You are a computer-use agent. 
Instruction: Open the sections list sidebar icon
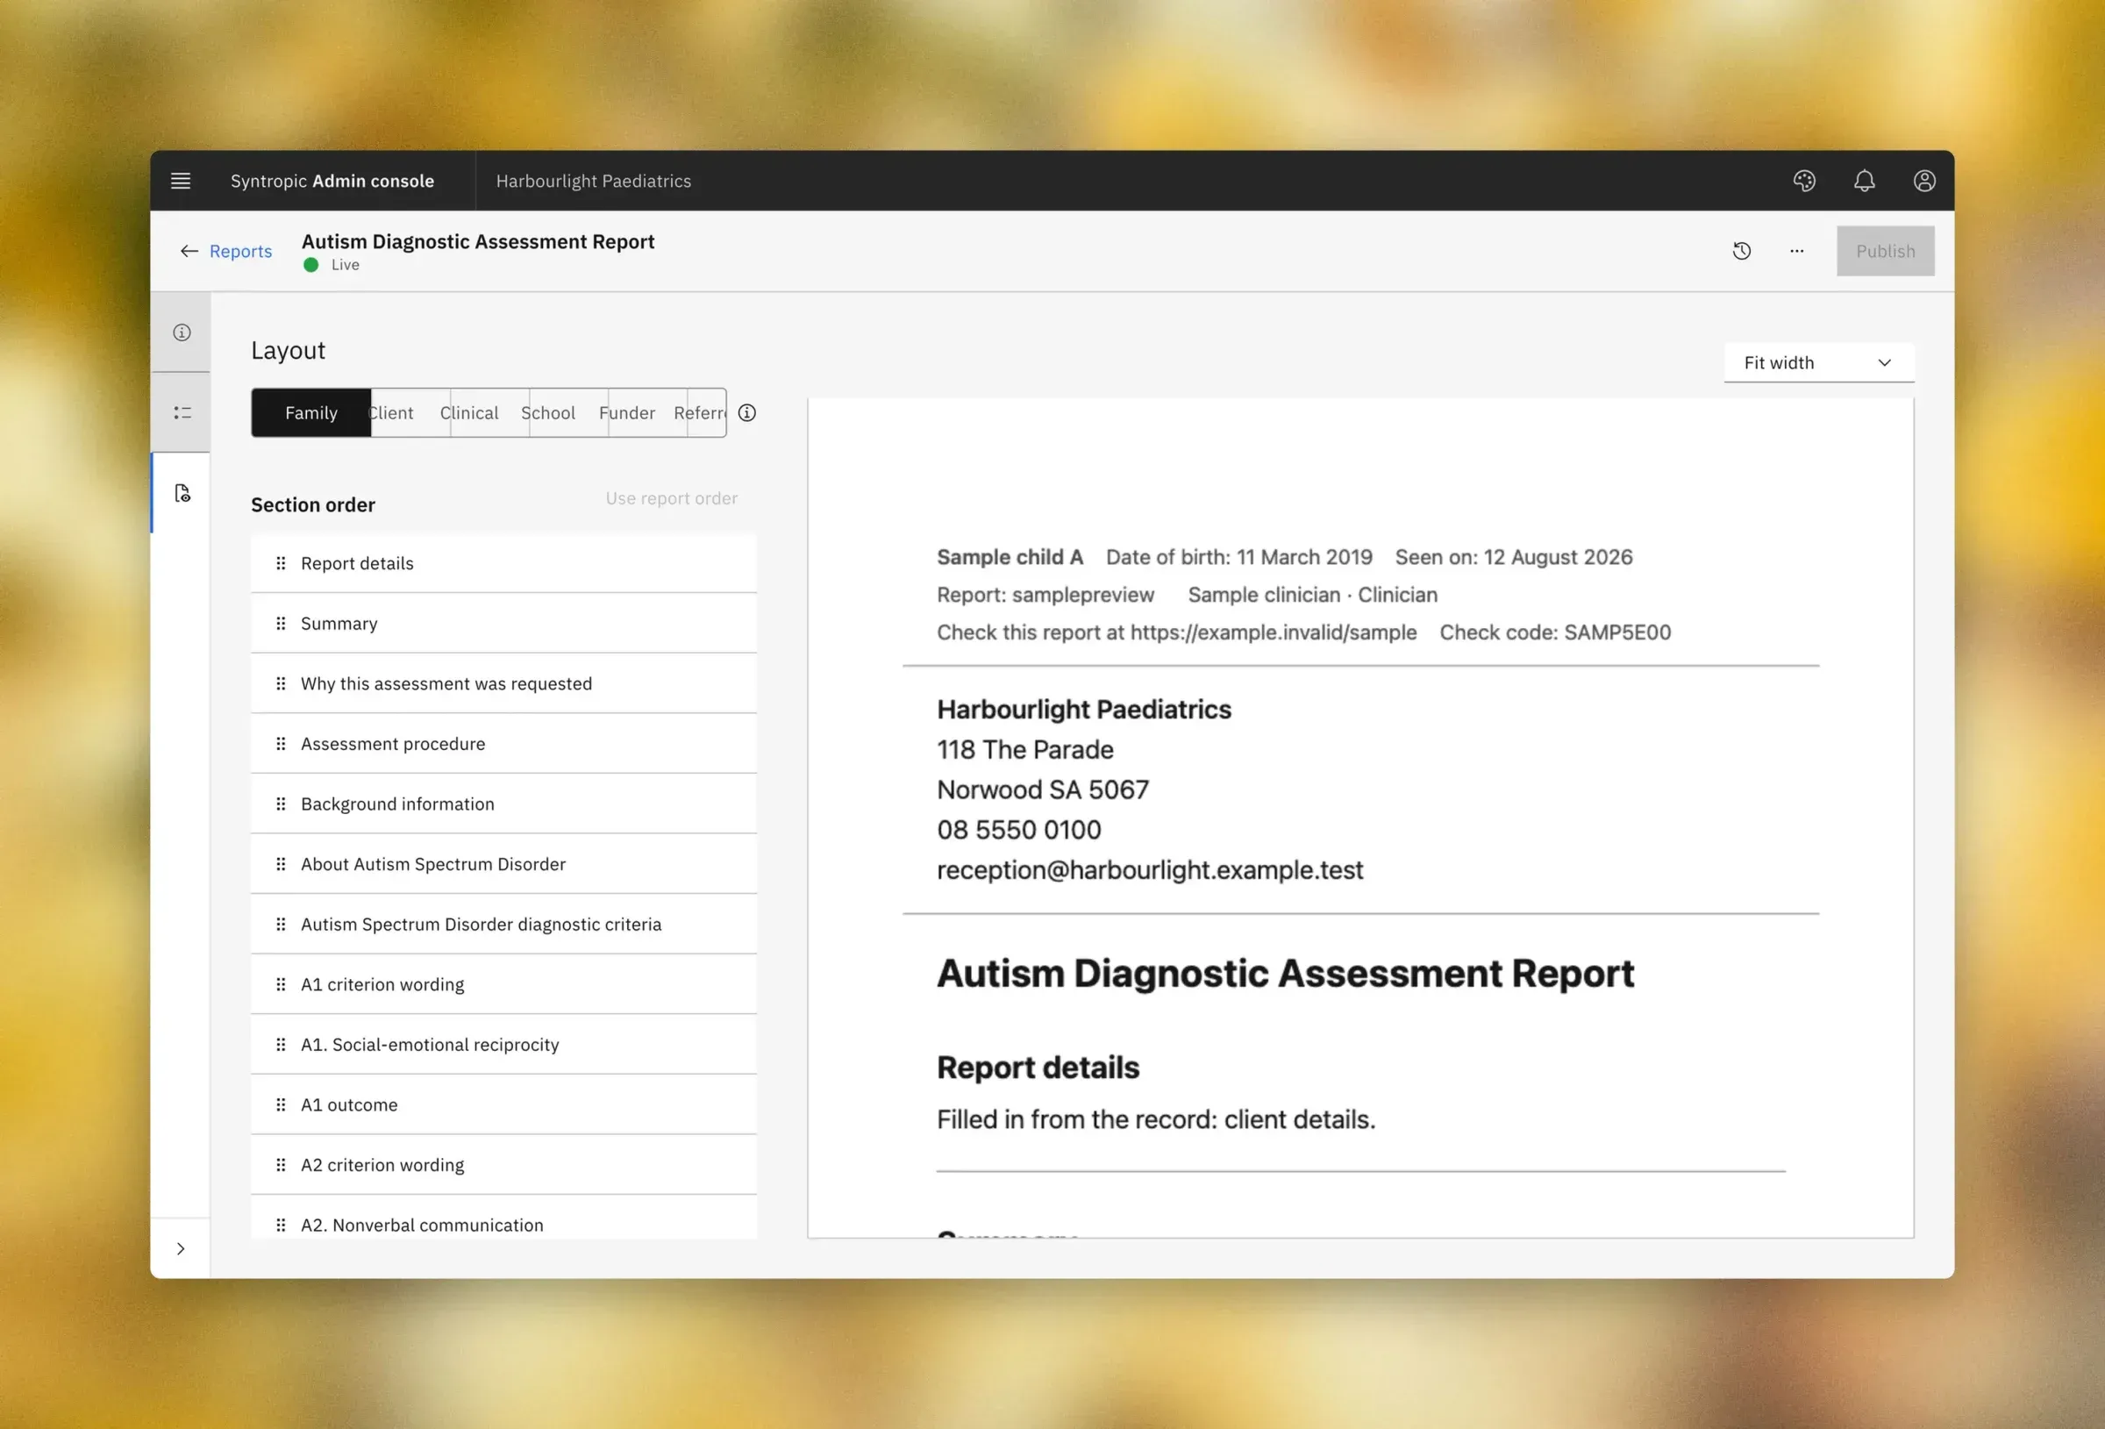tap(182, 412)
